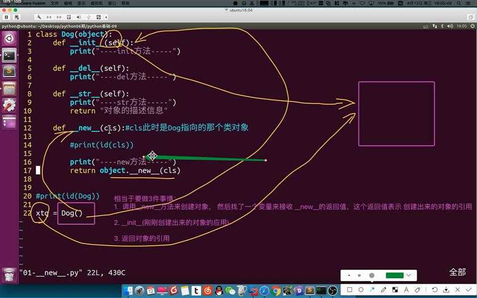Click the '#print(id(Dog))' comment line
Image resolution: width=477 pixels, height=298 pixels.
[68, 196]
